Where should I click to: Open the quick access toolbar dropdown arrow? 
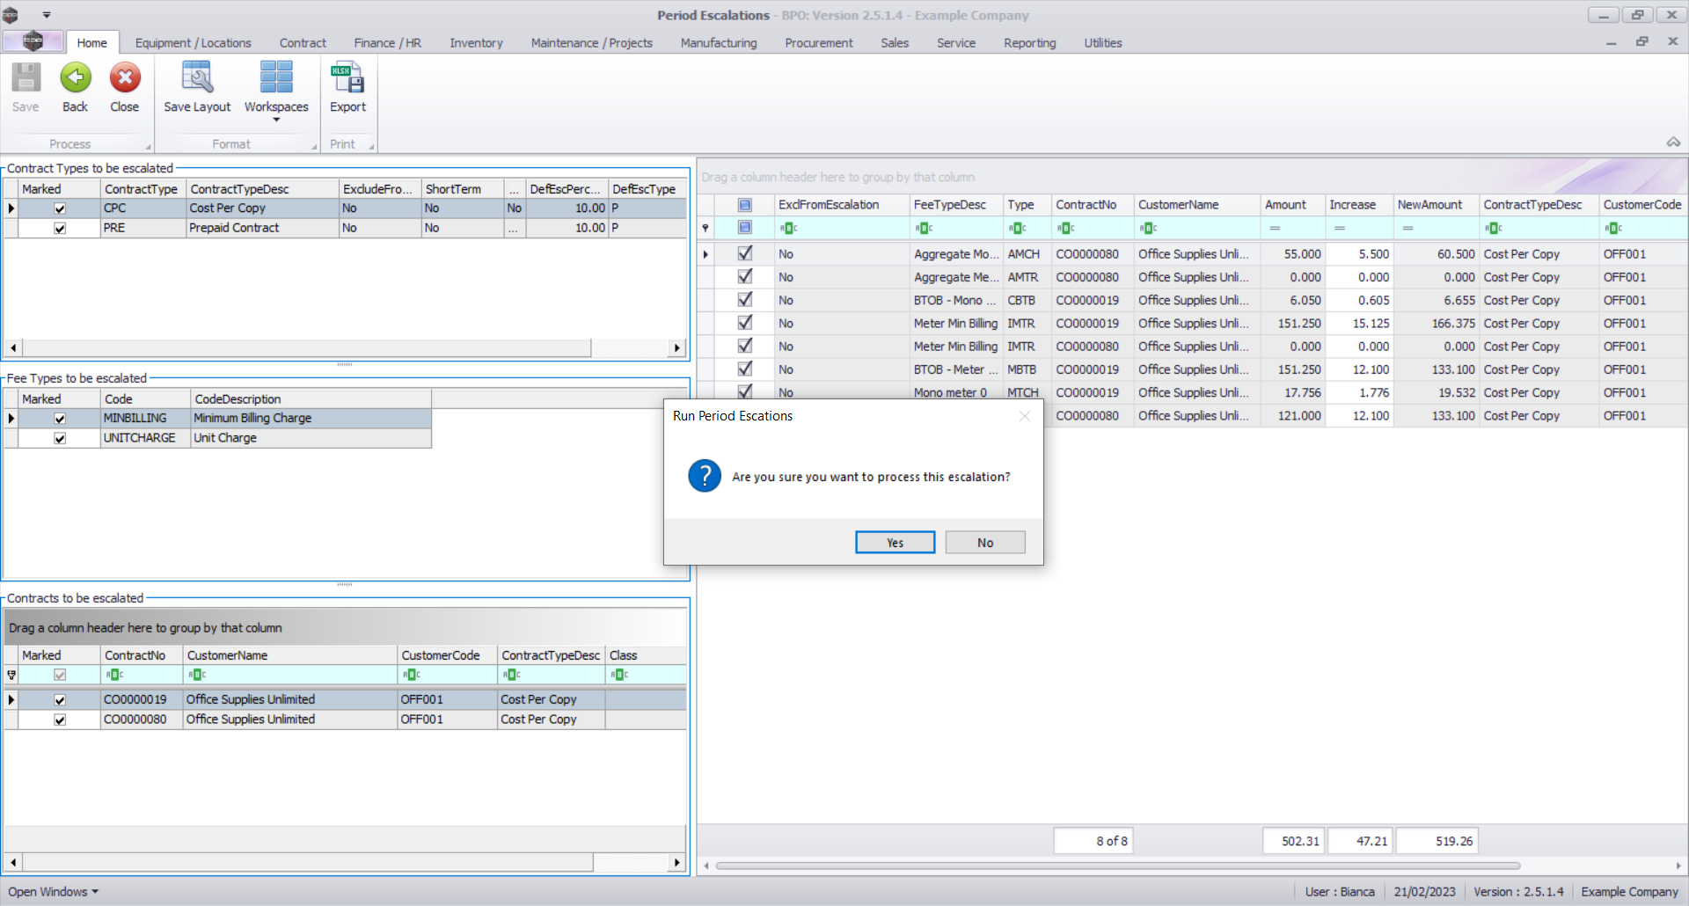click(x=47, y=15)
